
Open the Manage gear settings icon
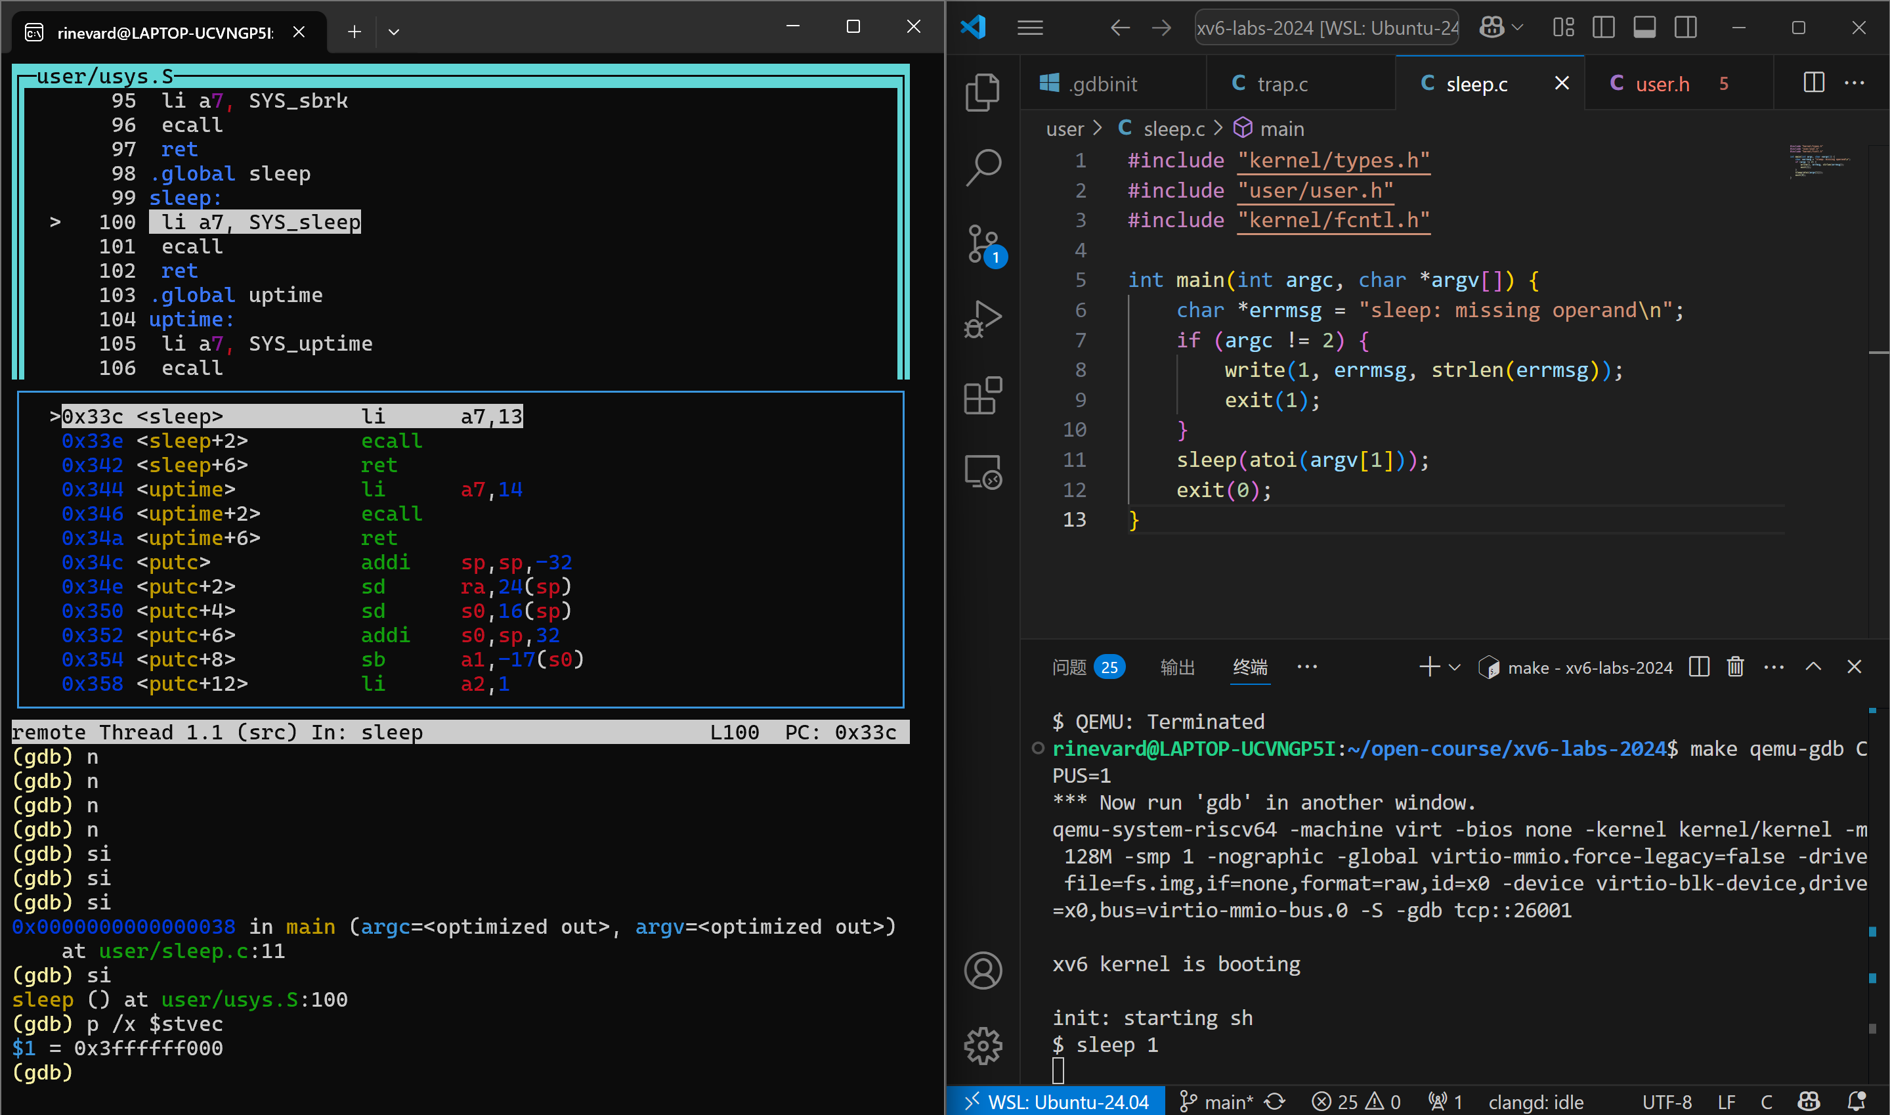(982, 1045)
